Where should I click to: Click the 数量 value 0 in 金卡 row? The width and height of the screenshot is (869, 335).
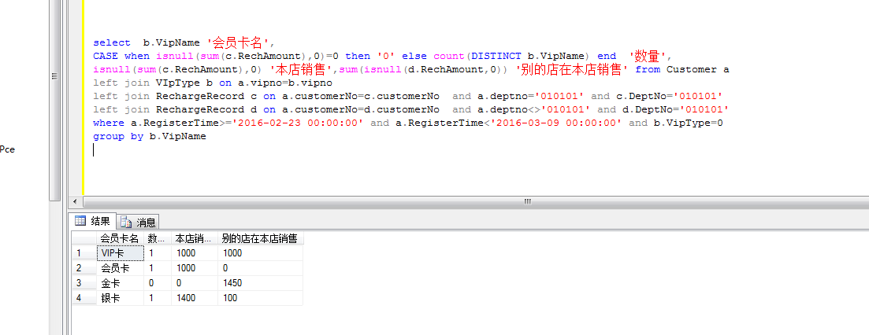pyautogui.click(x=158, y=283)
